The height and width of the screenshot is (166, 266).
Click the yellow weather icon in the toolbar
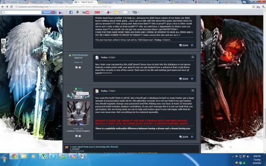(116, 12)
